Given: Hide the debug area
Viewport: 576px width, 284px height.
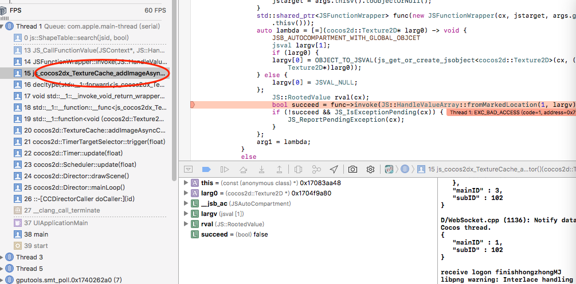Looking at the screenshot, I should 189,169.
